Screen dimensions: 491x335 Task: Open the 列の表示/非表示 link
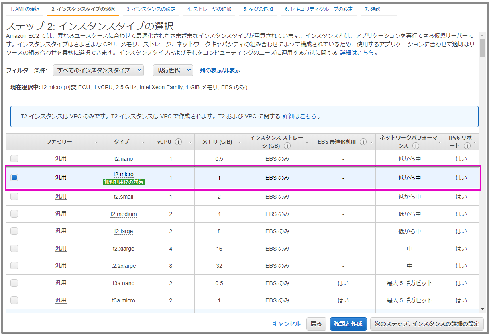click(220, 70)
